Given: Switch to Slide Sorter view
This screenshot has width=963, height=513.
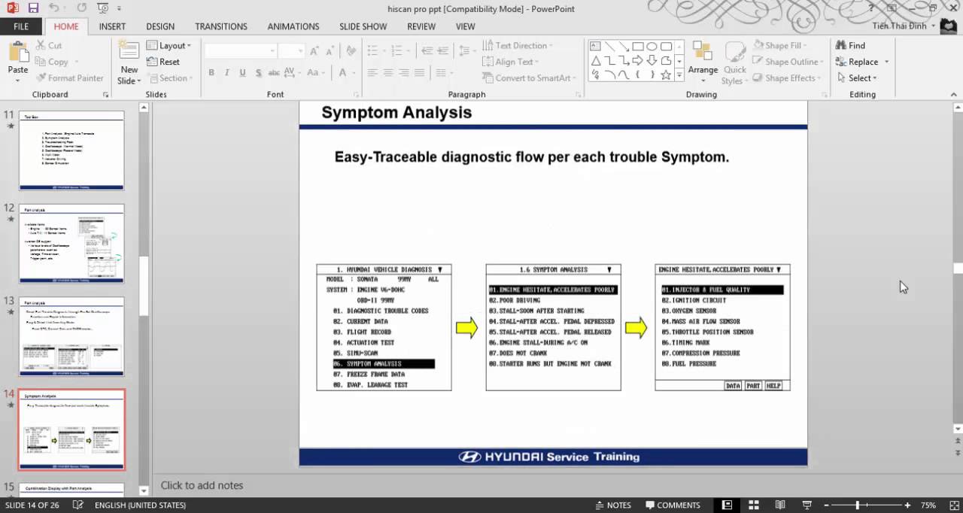Looking at the screenshot, I should pos(754,505).
